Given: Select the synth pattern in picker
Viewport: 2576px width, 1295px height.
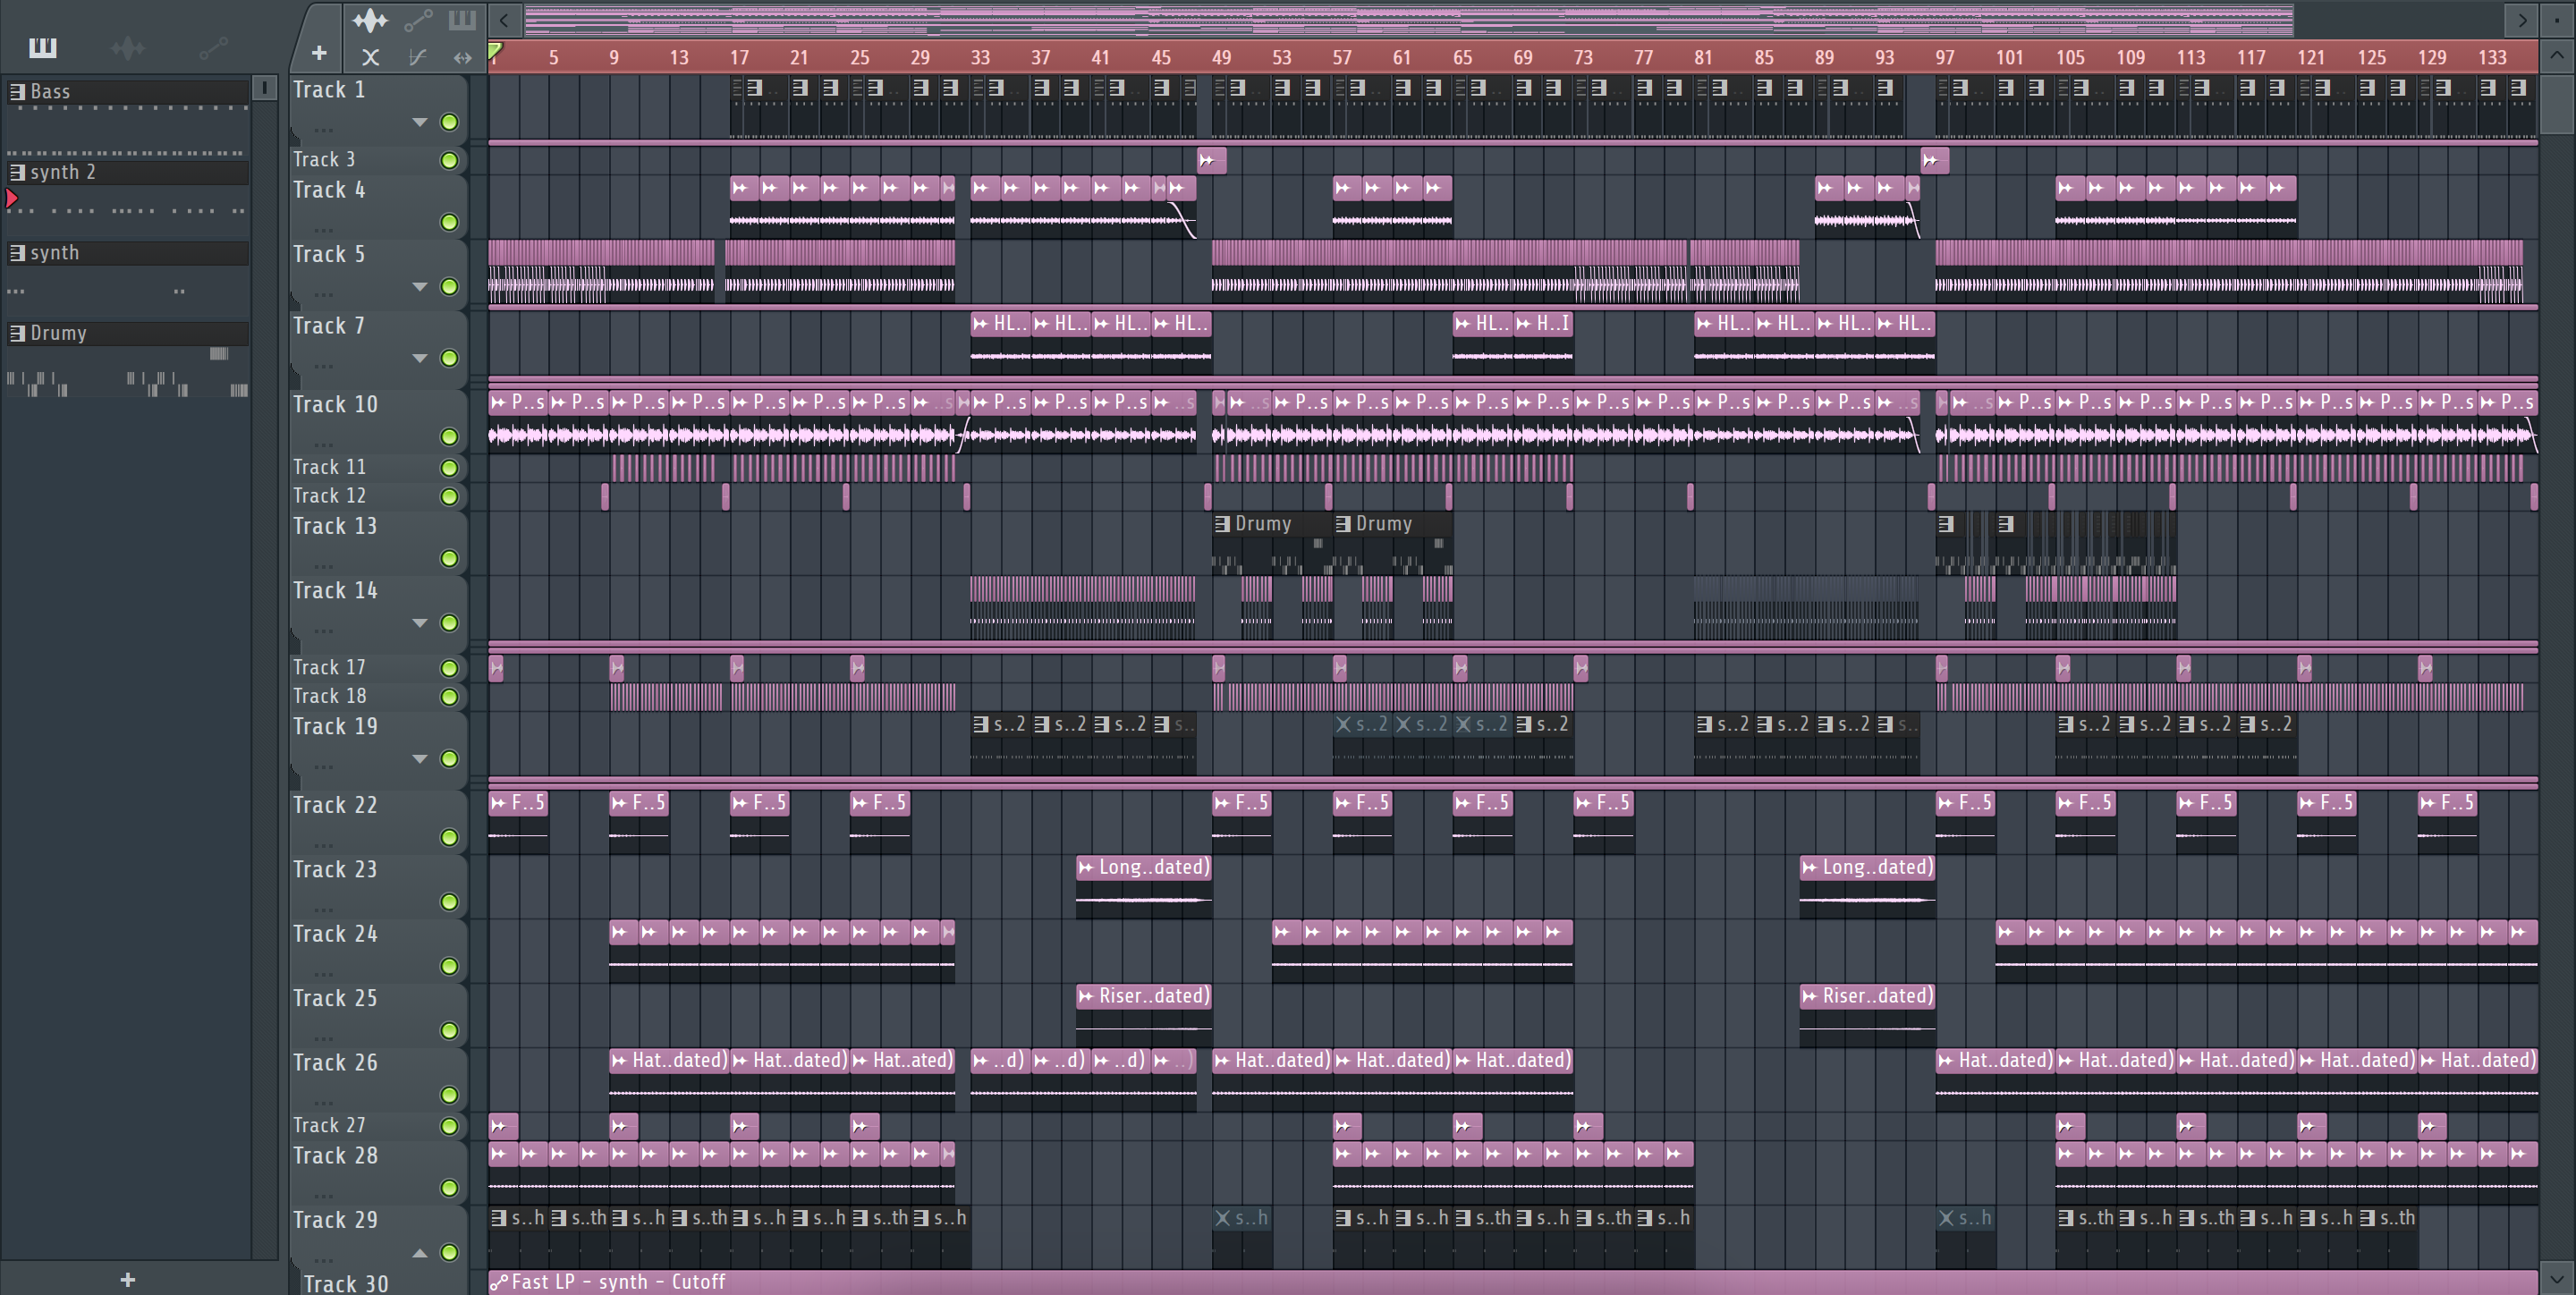Looking at the screenshot, I should tap(128, 253).
